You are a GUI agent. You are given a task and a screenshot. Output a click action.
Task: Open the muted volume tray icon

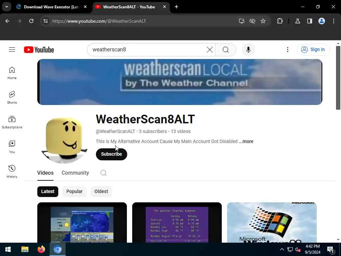pos(298,249)
